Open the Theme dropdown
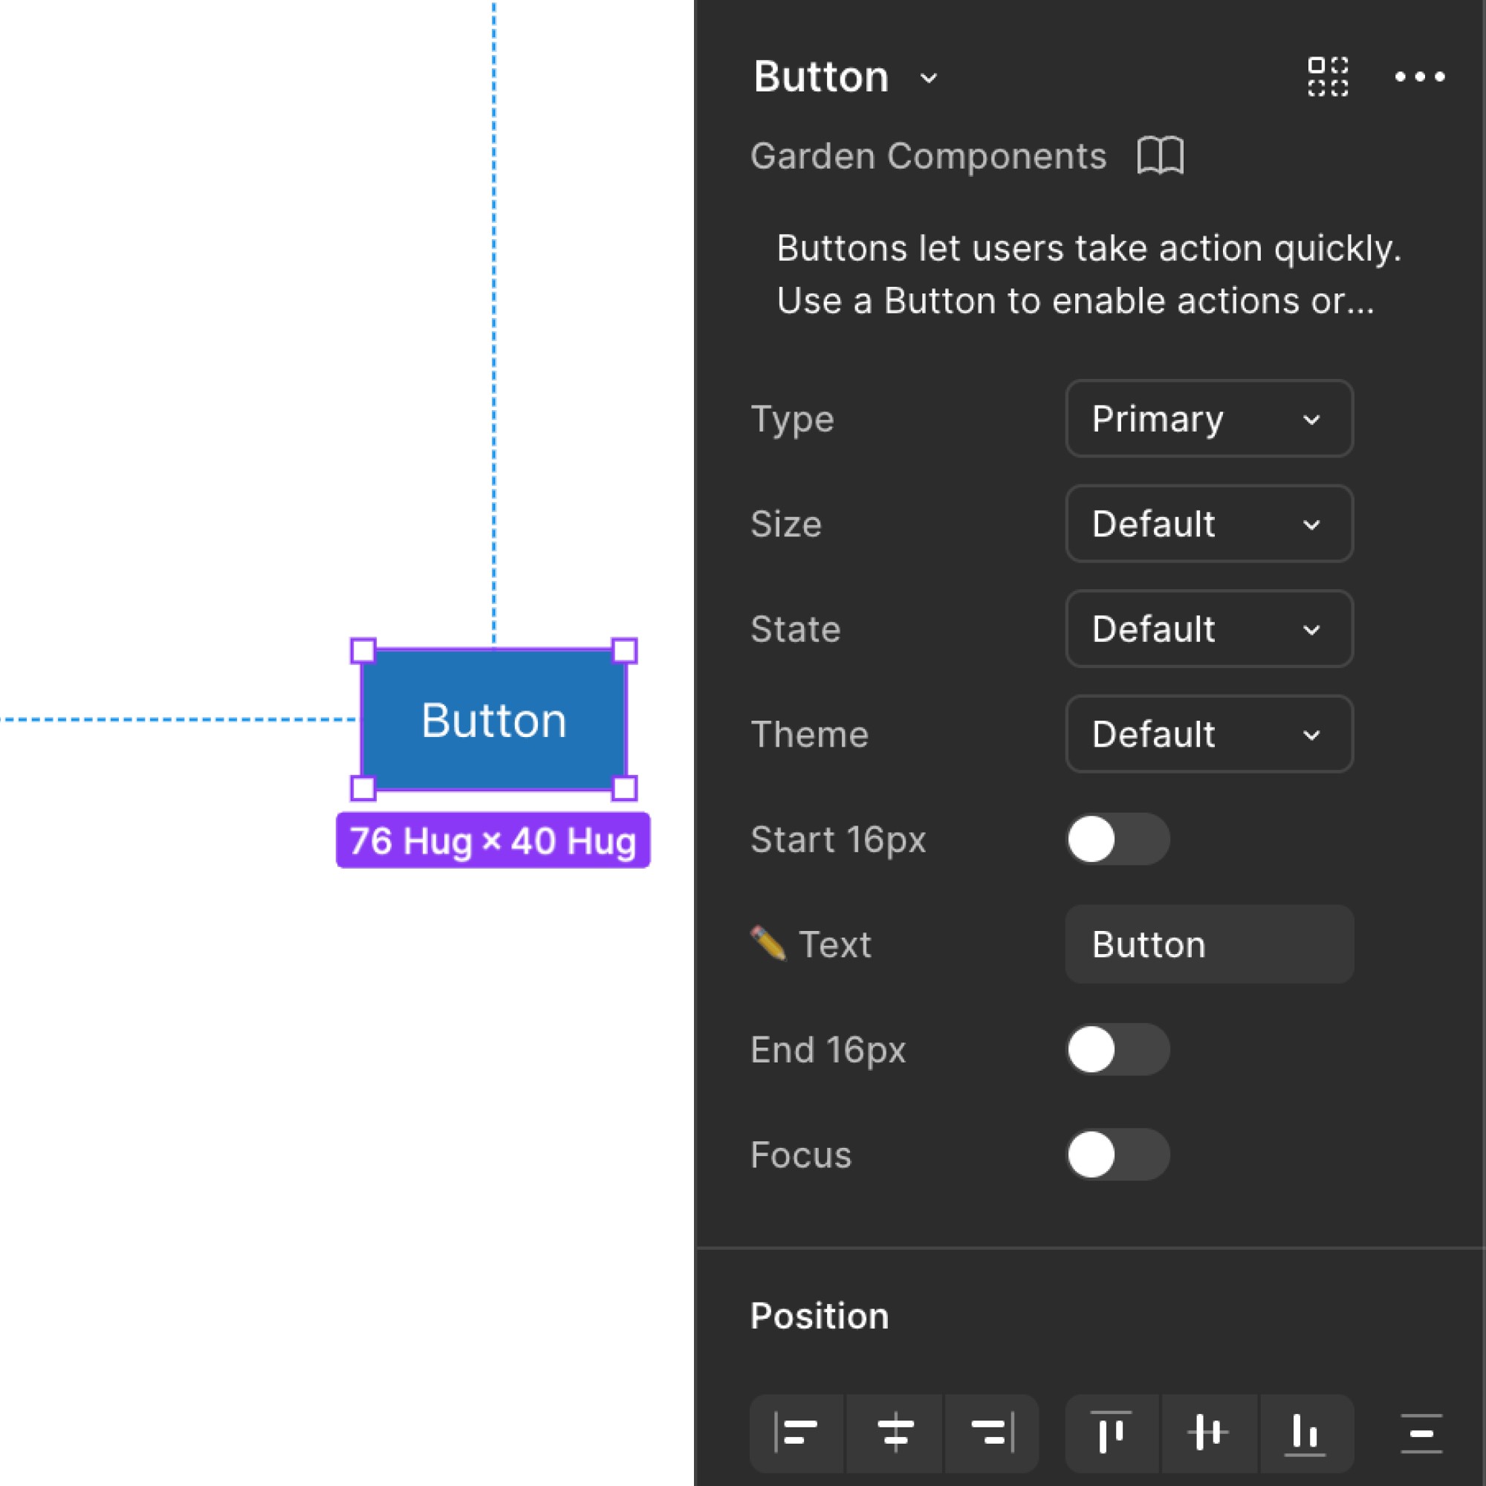The width and height of the screenshot is (1486, 1486). [x=1208, y=735]
